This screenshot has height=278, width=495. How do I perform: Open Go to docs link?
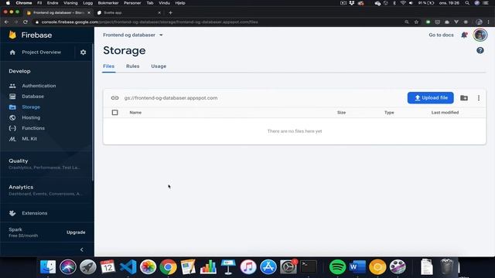[x=441, y=35]
